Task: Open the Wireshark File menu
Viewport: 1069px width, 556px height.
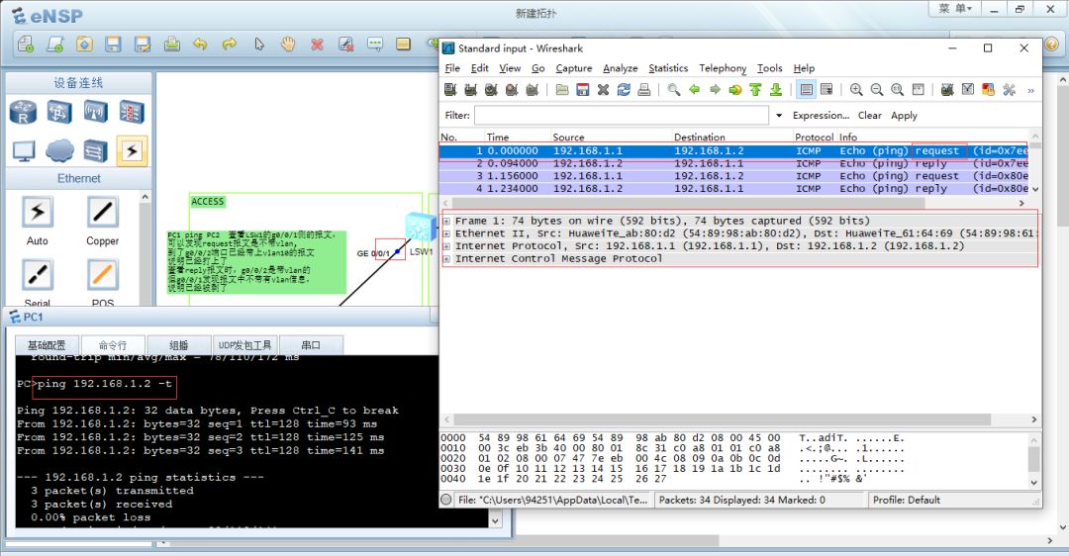Action: 452,68
